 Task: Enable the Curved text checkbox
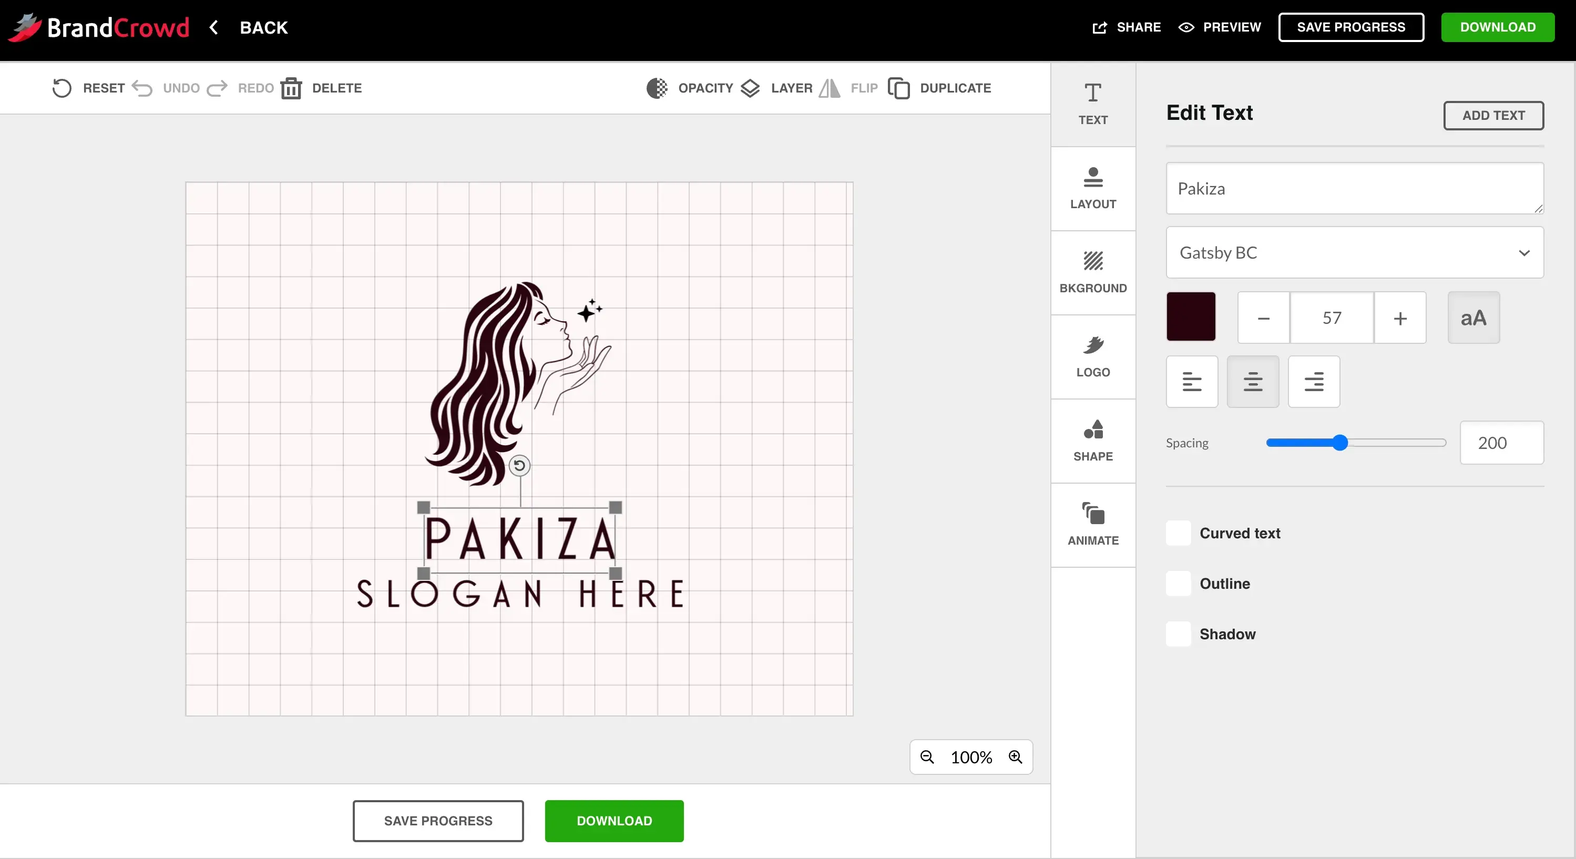1179,534
